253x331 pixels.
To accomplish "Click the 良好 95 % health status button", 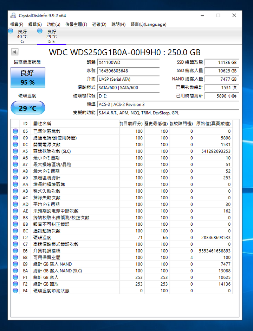I will (28, 77).
